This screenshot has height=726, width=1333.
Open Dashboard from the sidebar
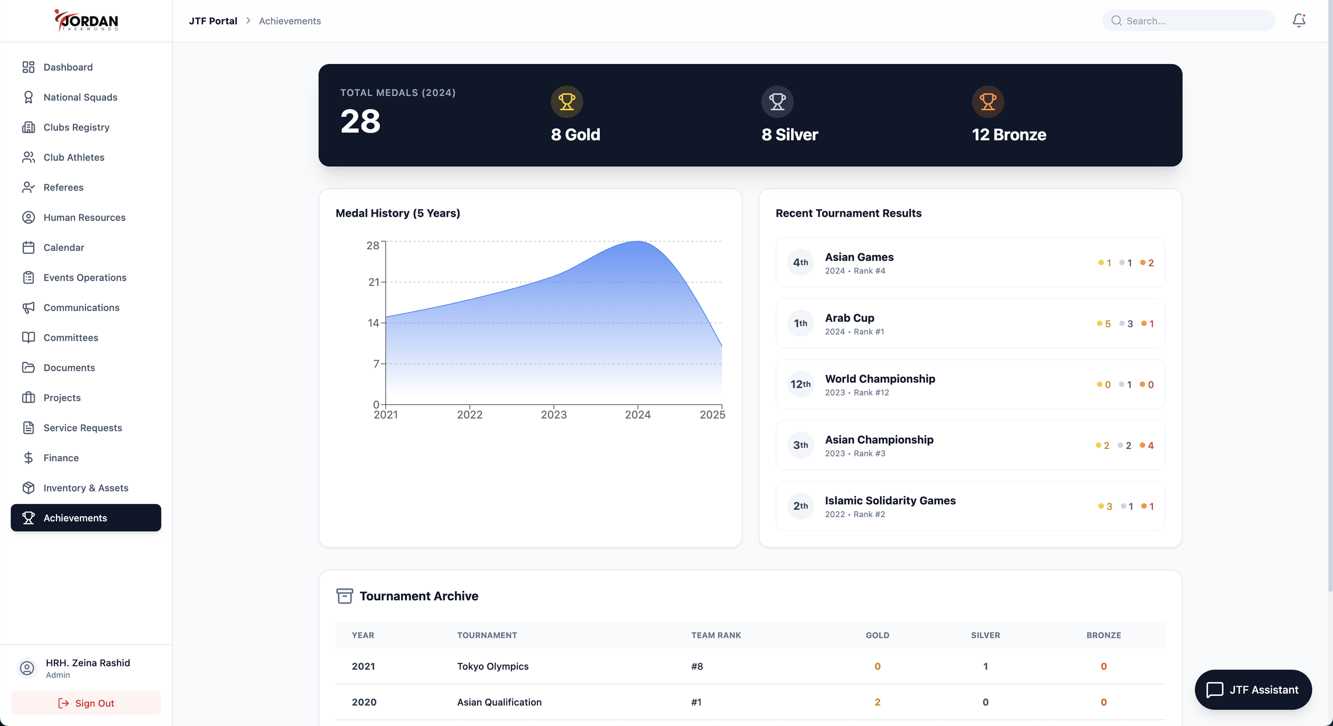point(68,67)
